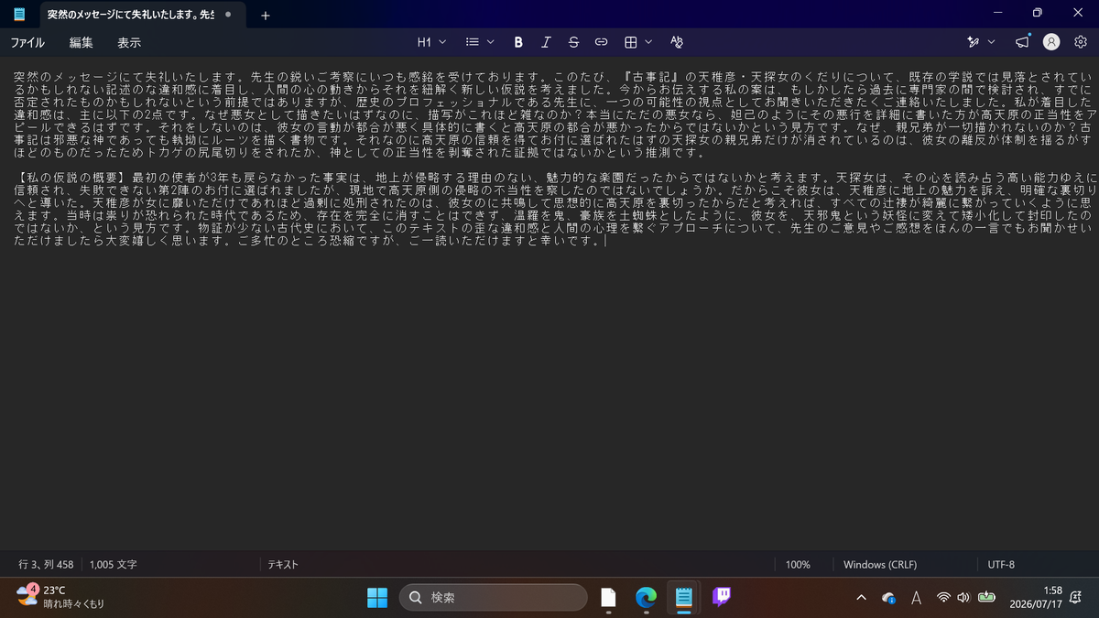Switch IME input mode with the A indicator
1099x618 pixels.
916,598
